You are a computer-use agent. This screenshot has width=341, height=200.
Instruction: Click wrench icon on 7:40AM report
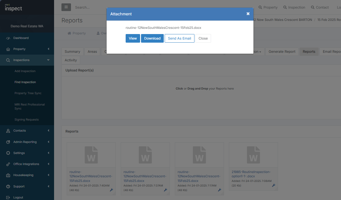tap(111, 190)
